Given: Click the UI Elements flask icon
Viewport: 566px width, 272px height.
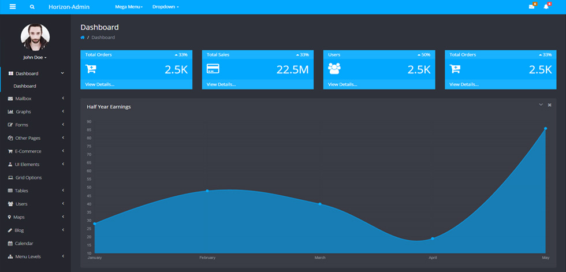Looking at the screenshot, I should coord(10,164).
